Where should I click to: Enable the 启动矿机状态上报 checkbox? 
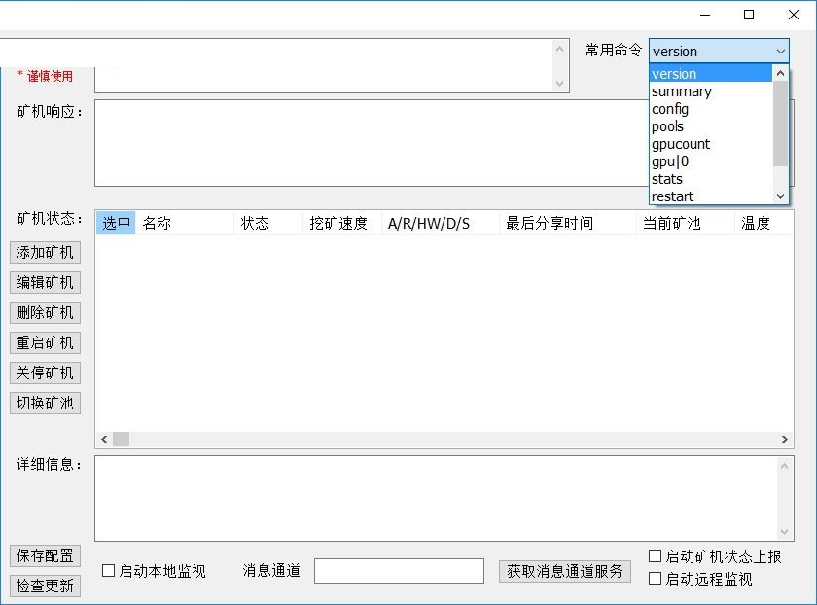point(656,555)
